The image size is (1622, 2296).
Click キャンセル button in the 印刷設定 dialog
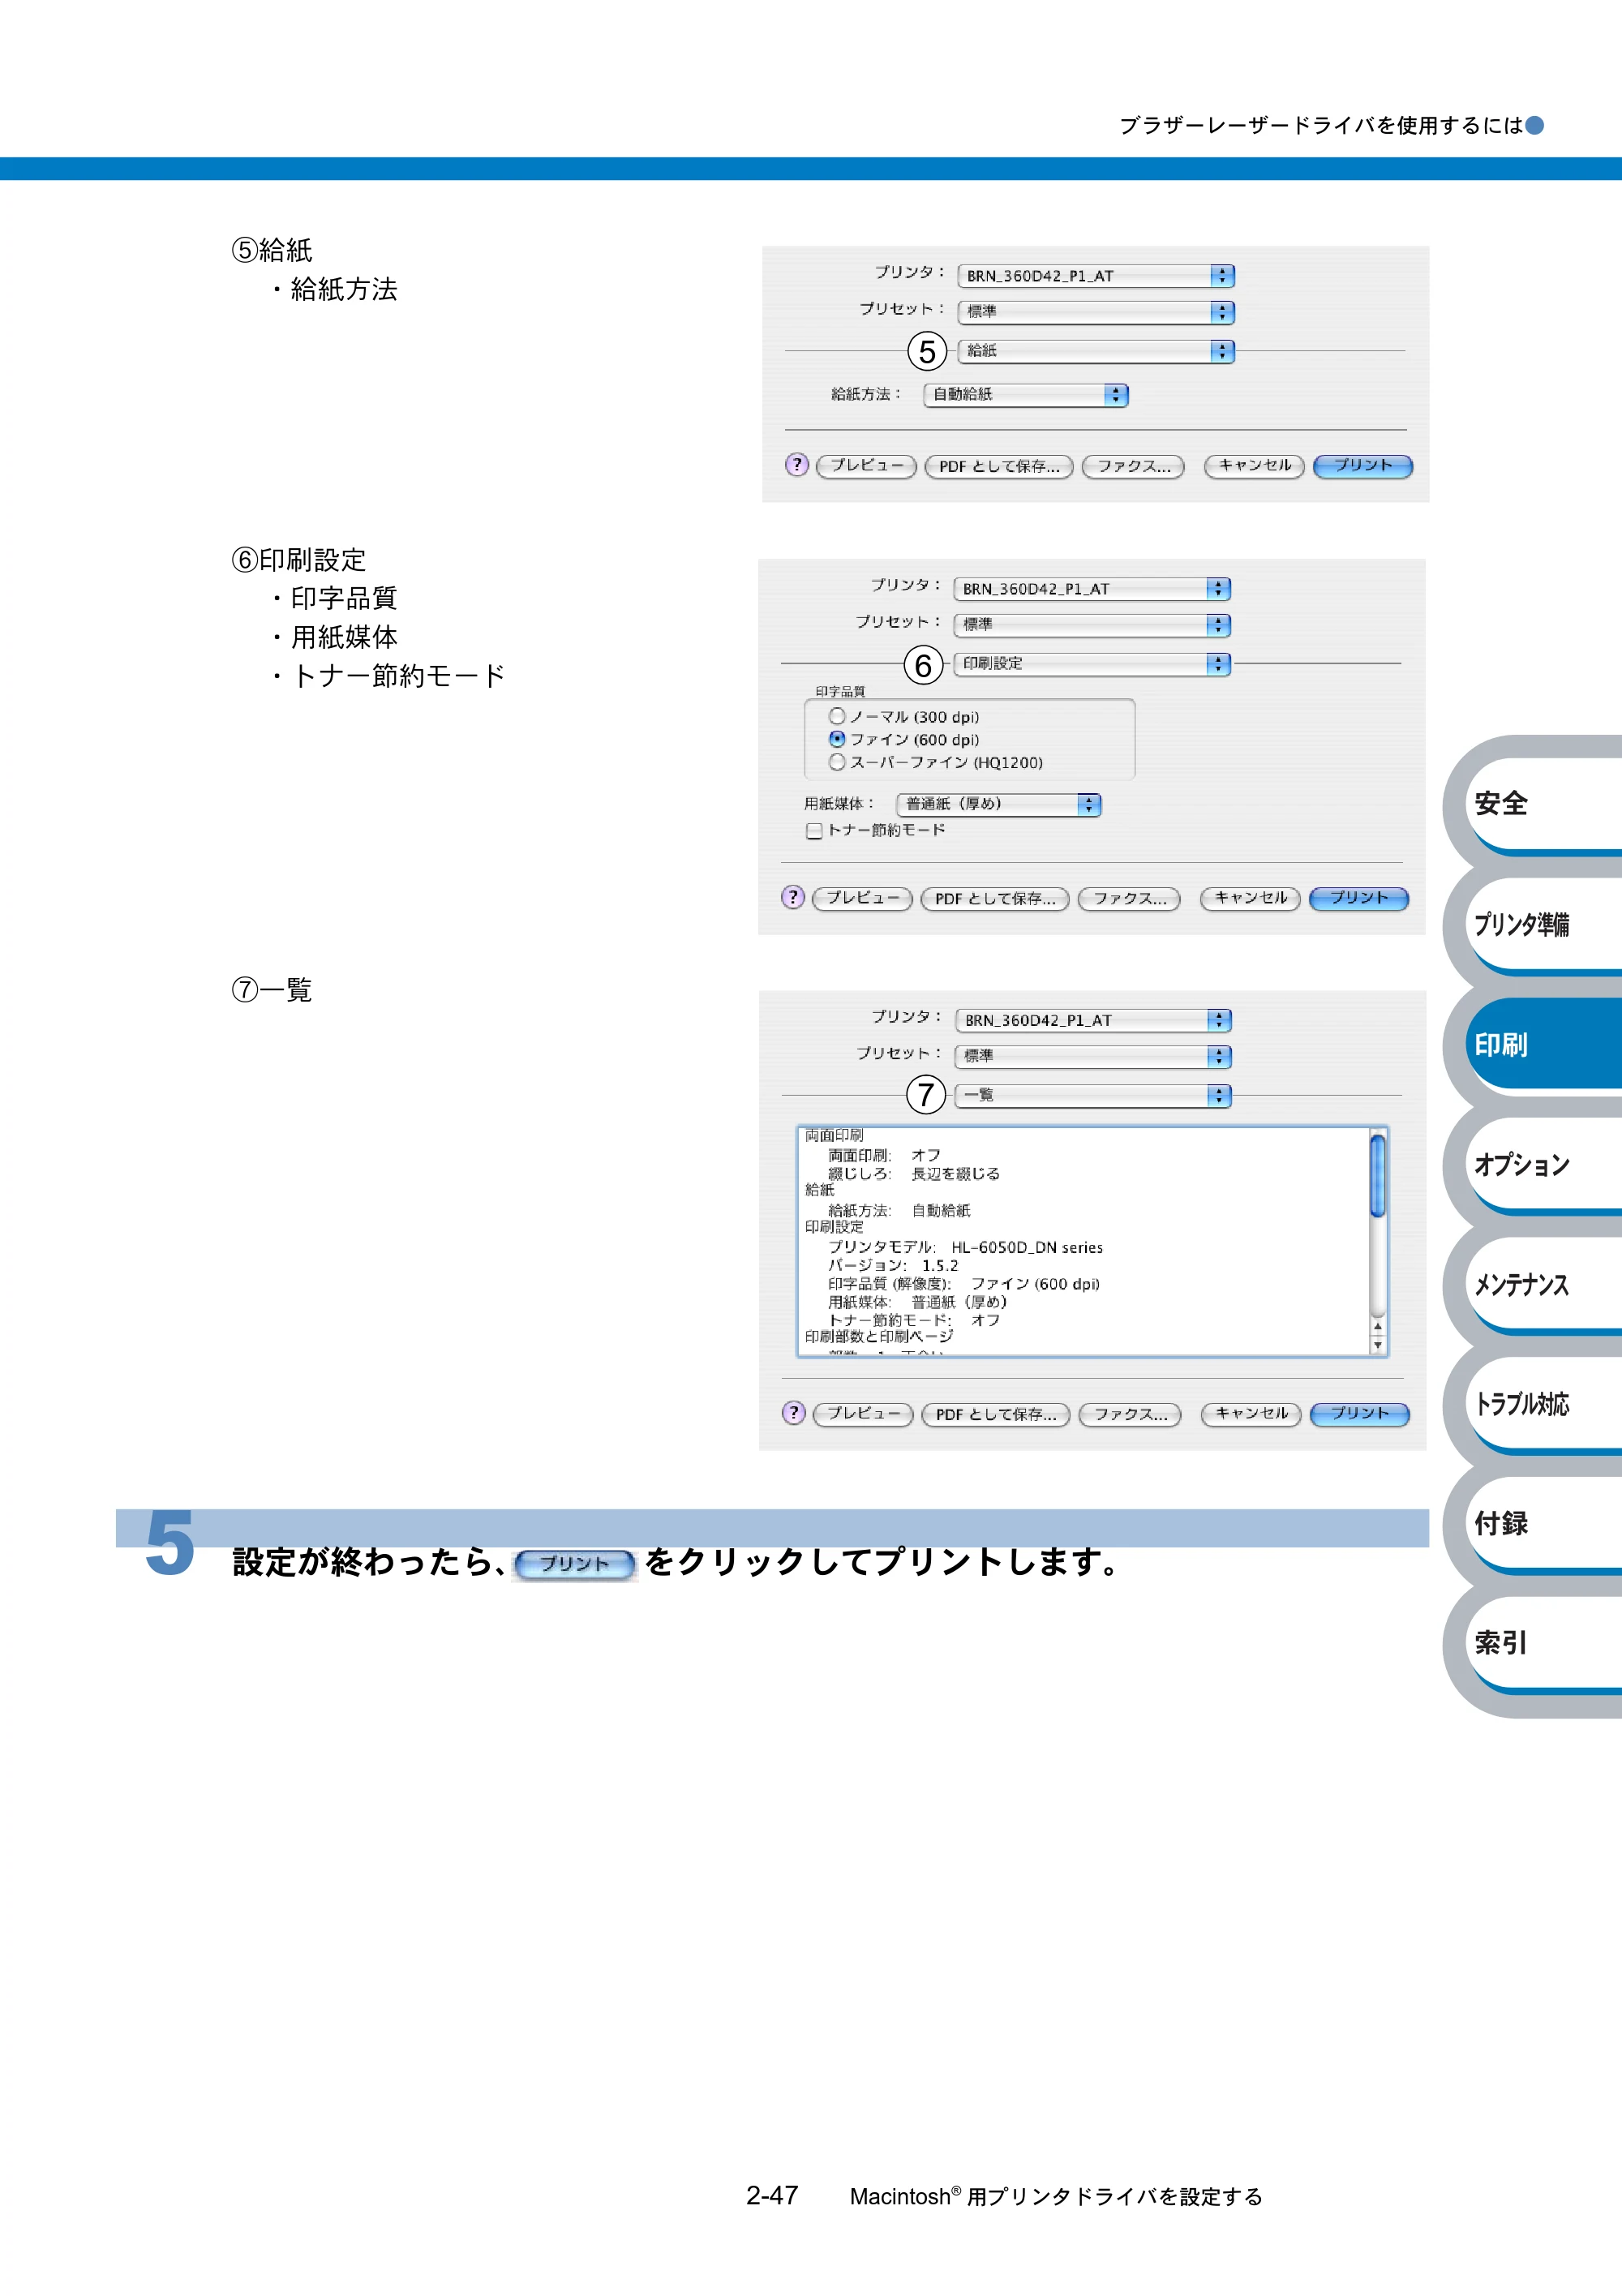coord(1250,898)
